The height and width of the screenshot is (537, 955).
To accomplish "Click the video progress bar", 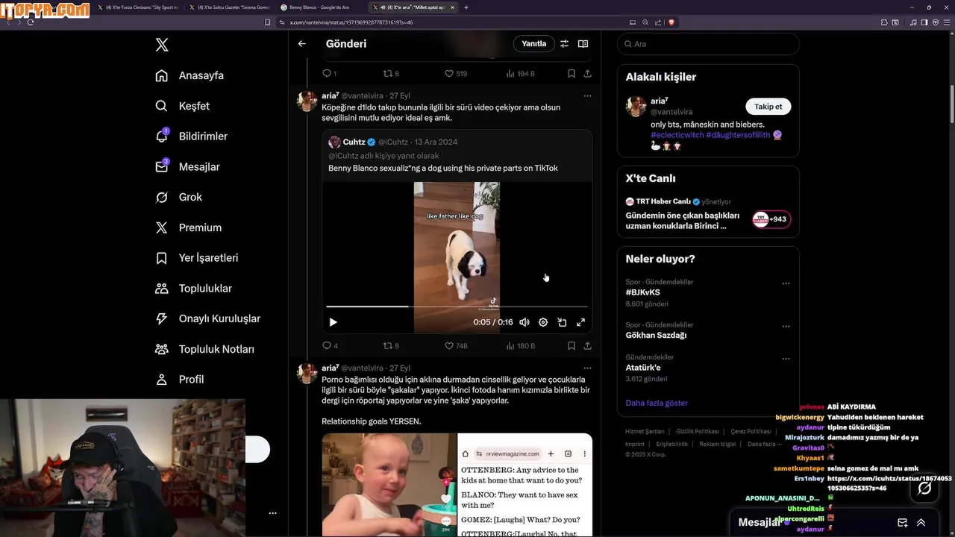I will coord(457,307).
